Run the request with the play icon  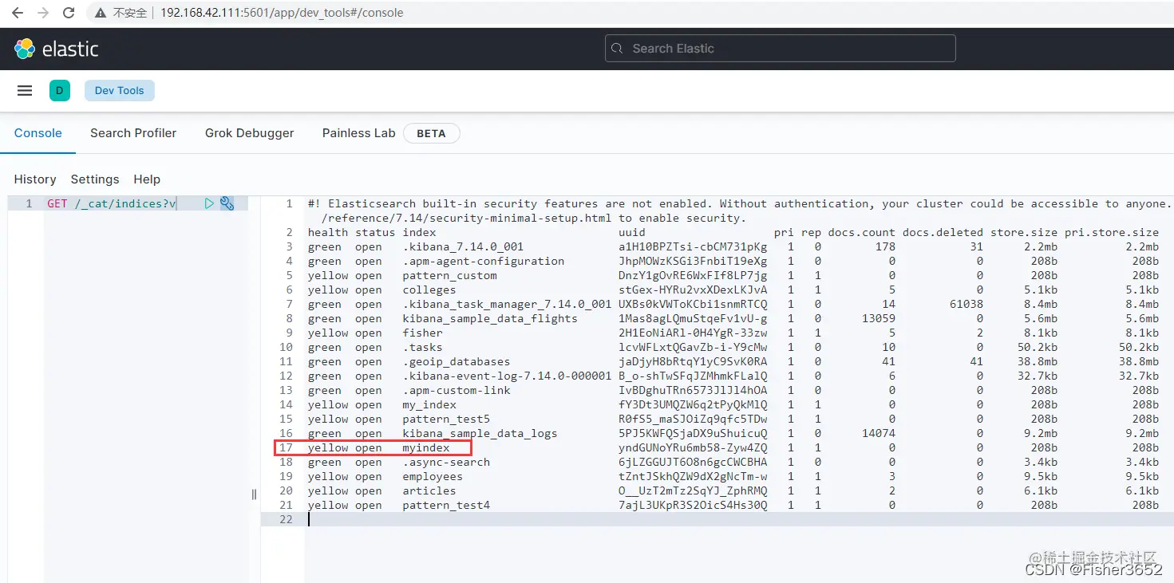tap(209, 203)
